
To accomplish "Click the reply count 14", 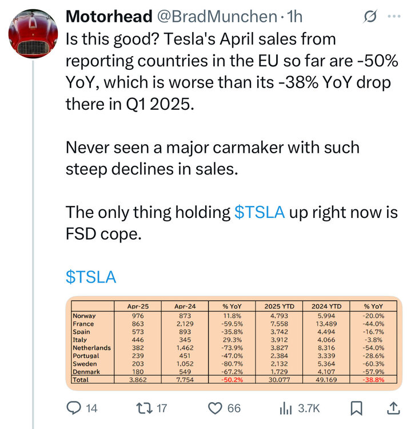I will [x=91, y=408].
